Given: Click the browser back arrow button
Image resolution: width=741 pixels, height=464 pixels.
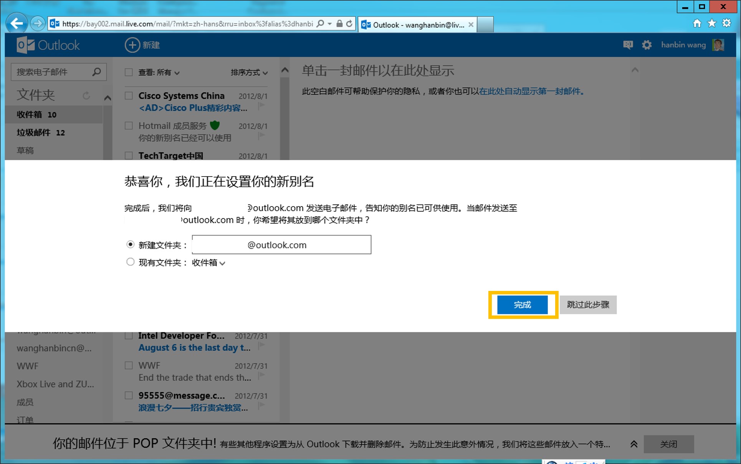Looking at the screenshot, I should (17, 23).
